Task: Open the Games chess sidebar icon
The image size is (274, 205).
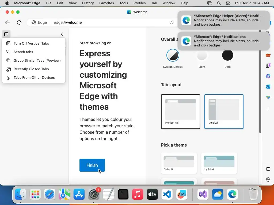Action: pyautogui.click(x=268, y=66)
